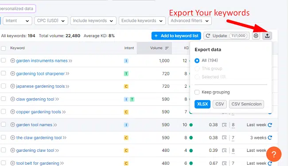
Task: Click volume cell 1,000 for garden instruments names
Action: click(164, 61)
